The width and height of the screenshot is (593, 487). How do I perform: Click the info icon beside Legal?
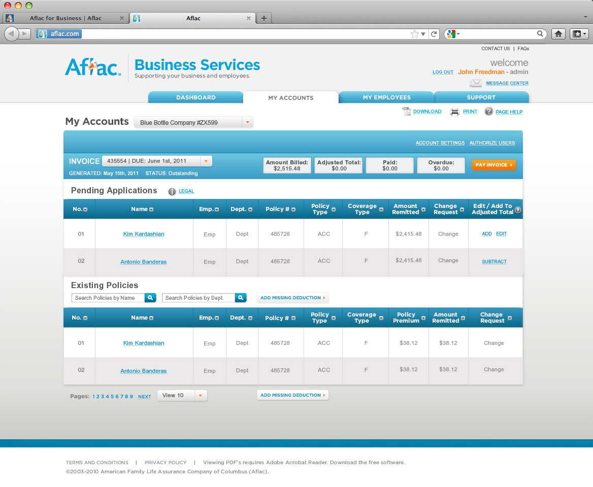(172, 192)
